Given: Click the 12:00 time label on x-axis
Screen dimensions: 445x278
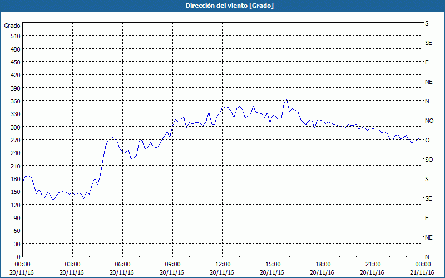Looking at the screenshot, I should click(223, 265).
